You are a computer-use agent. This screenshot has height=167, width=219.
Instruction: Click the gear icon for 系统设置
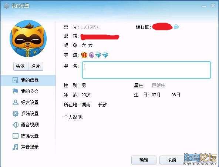click(x=16, y=114)
